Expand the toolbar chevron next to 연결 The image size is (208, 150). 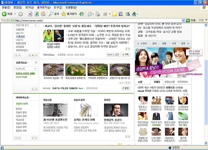206,20
